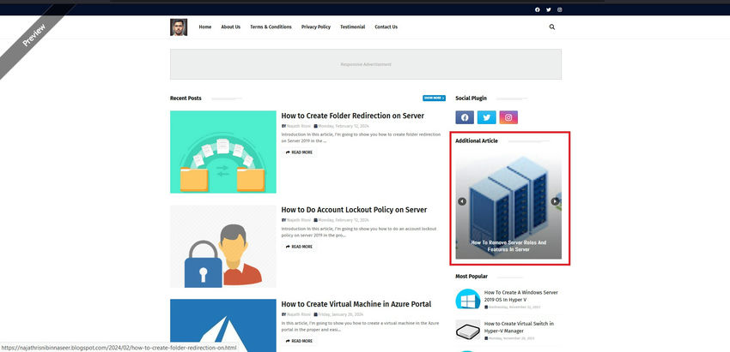Click the virtual switch popular post thumbnail
Viewport: 730px width, 352px height.
467,330
